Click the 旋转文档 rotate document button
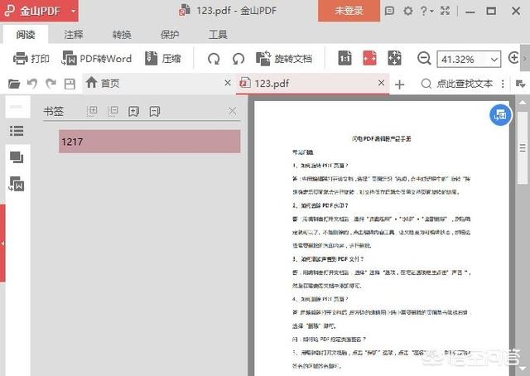The height and width of the screenshot is (376, 530). [284, 59]
